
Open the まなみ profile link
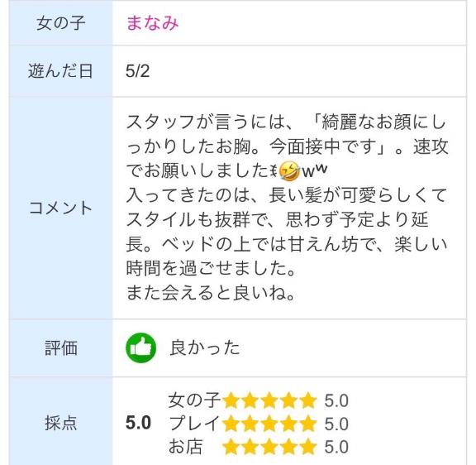pyautogui.click(x=152, y=23)
